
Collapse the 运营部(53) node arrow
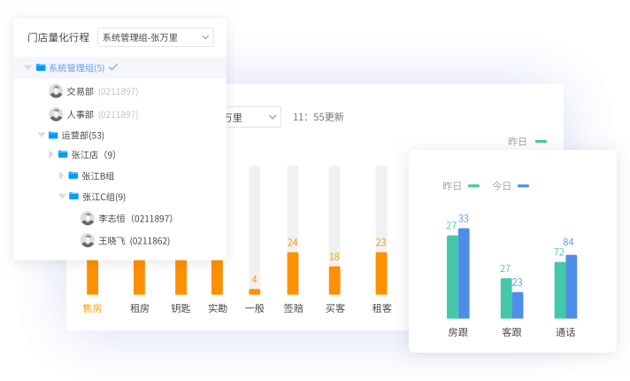coord(42,135)
